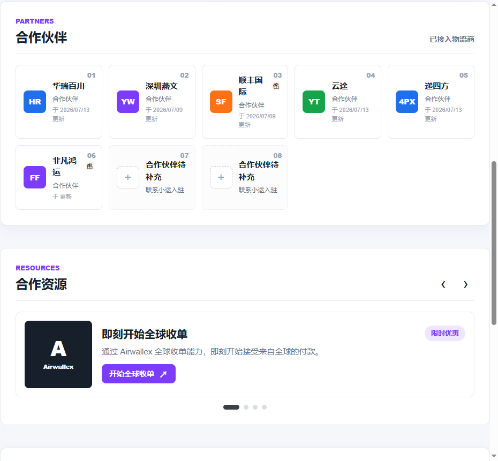Screen dimensions: 498x461
Task: Click the gift badge on 顺丰国际 card
Action: (x=276, y=86)
